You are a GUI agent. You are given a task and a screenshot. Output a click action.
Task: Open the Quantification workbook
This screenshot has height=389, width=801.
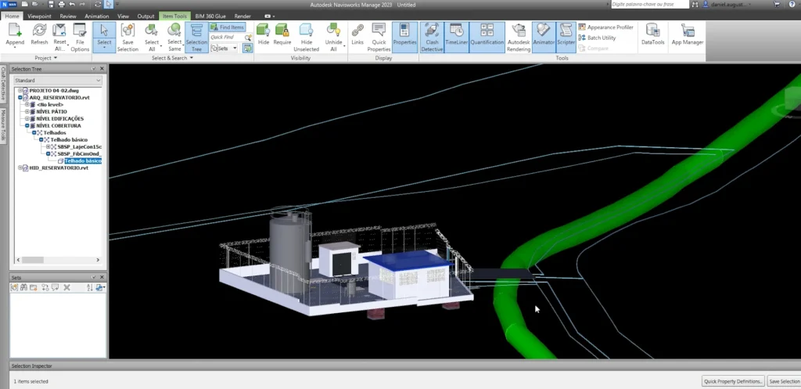(487, 35)
